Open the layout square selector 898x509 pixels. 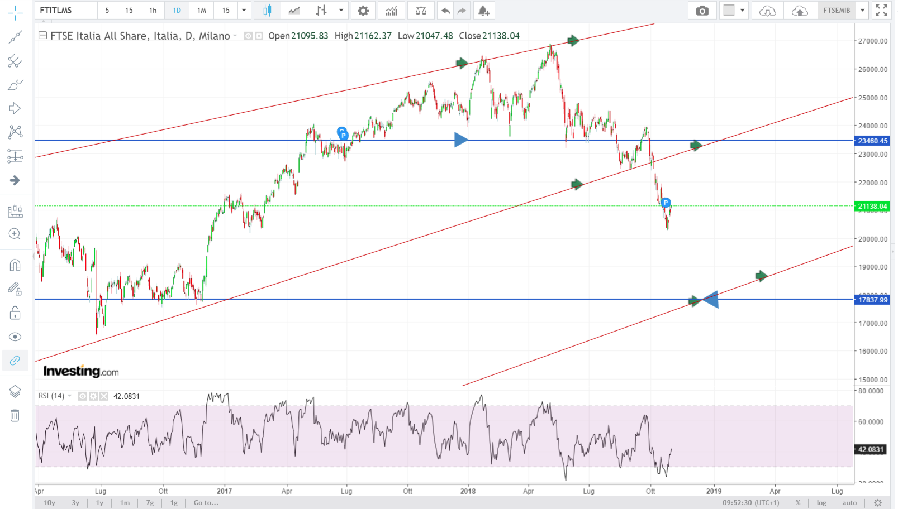click(729, 11)
